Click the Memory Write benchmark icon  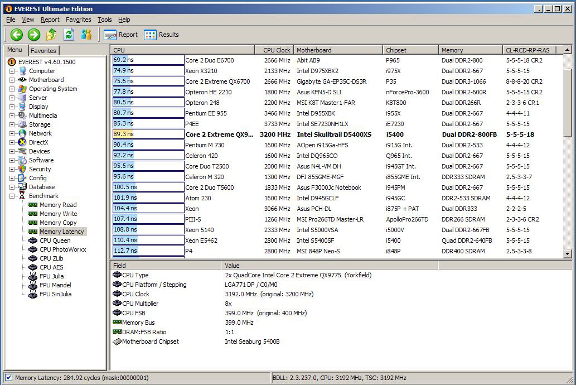point(33,214)
